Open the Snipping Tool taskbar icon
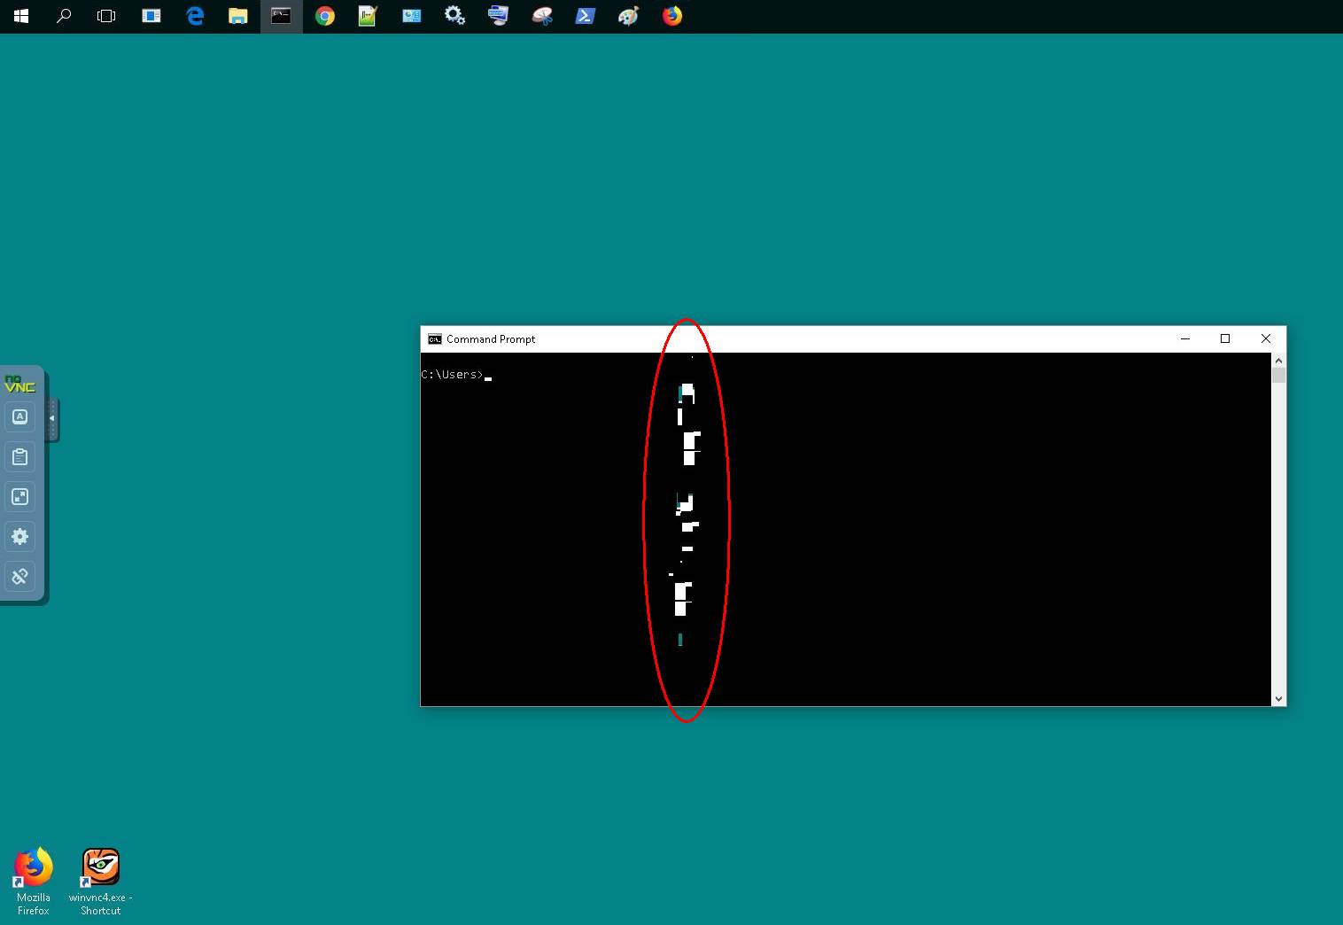The width and height of the screenshot is (1343, 925). pos(542,16)
